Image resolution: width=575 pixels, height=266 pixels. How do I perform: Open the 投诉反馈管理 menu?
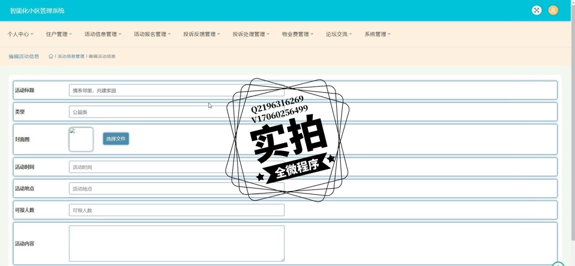coord(202,34)
